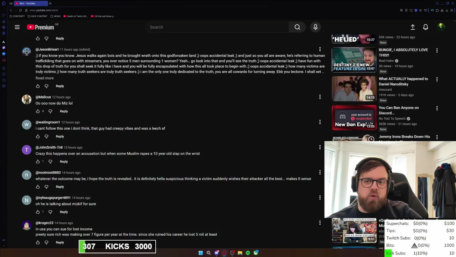Screen dimensions: 456x257
Task: Open options menu for @krugec23's comment
Action: pyautogui.click(x=320, y=223)
